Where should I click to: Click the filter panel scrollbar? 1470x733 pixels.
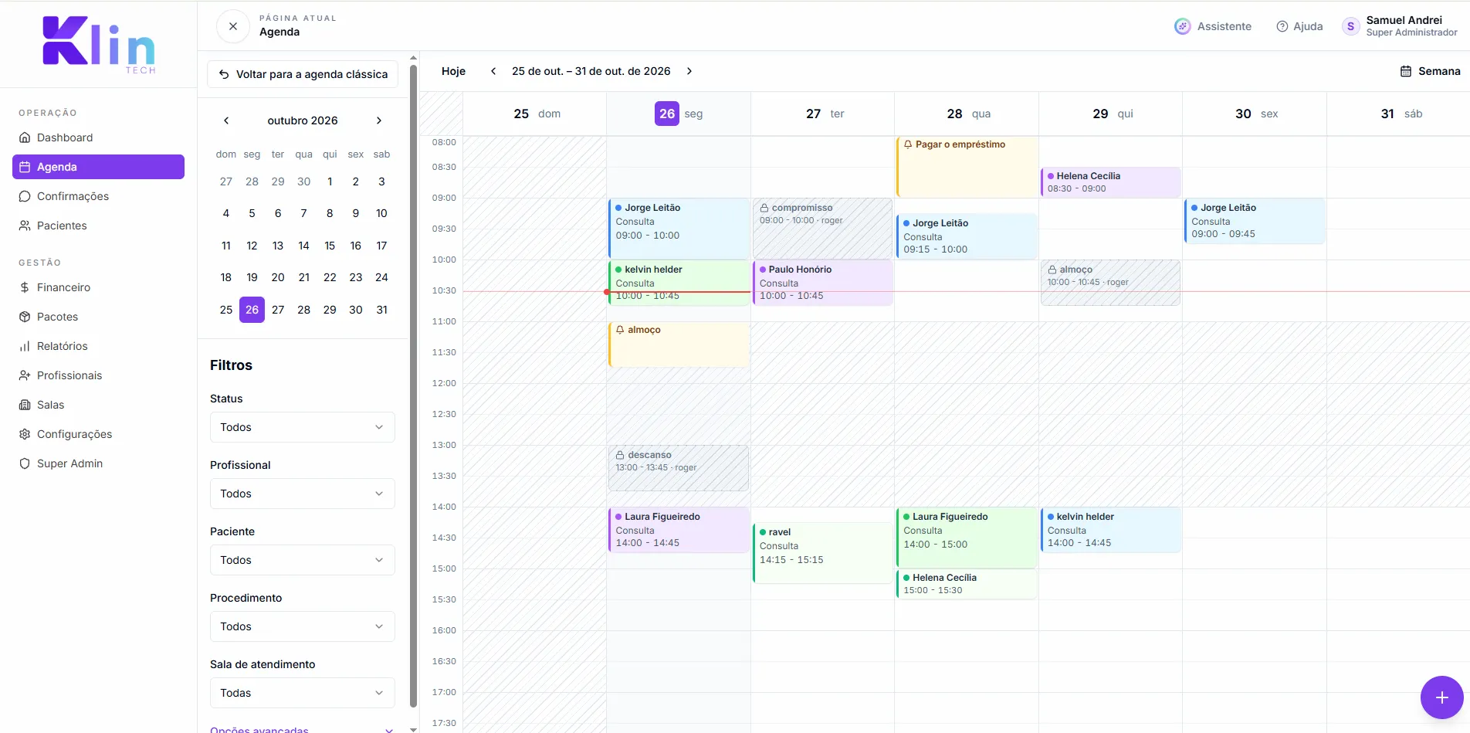pyautogui.click(x=413, y=386)
